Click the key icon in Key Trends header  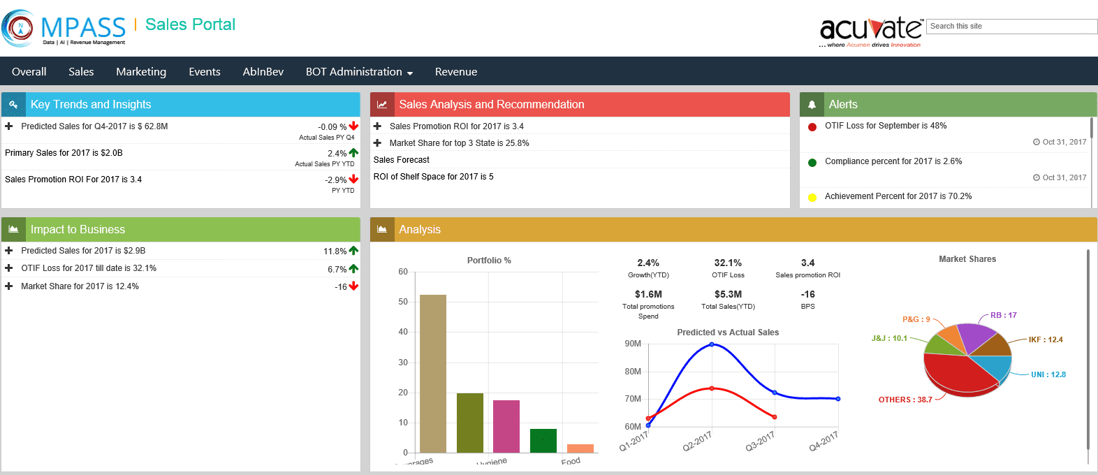13,104
